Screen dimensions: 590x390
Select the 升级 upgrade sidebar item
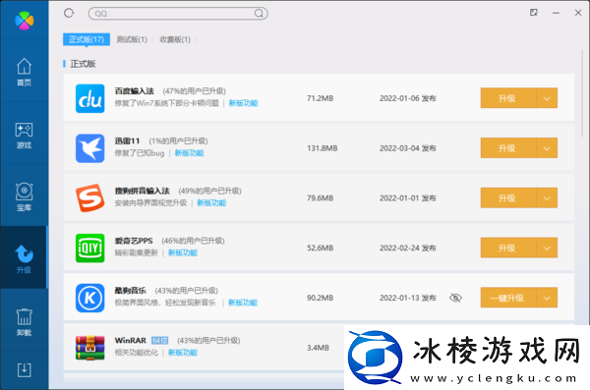click(24, 258)
